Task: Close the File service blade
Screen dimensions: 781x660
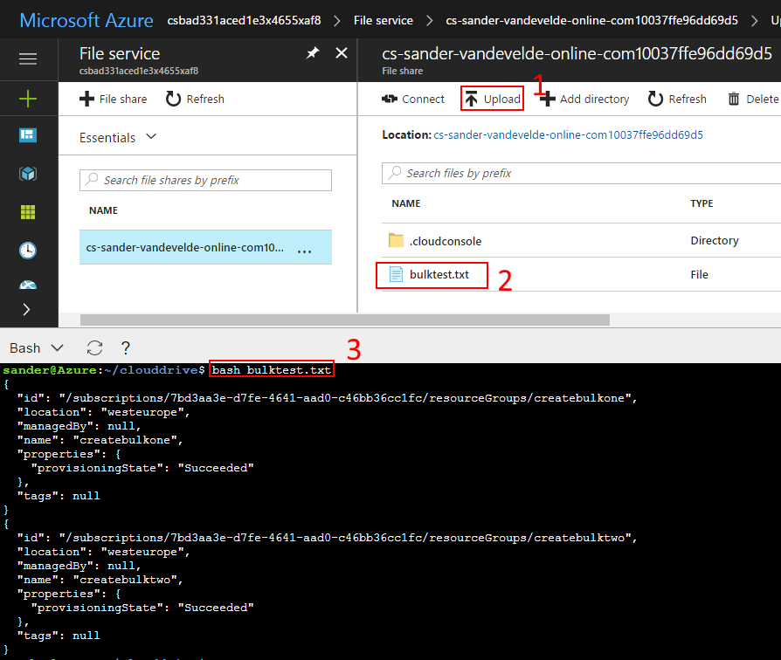Action: (341, 54)
